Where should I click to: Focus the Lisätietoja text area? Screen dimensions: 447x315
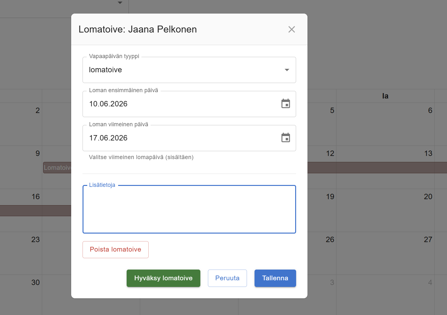tap(189, 209)
